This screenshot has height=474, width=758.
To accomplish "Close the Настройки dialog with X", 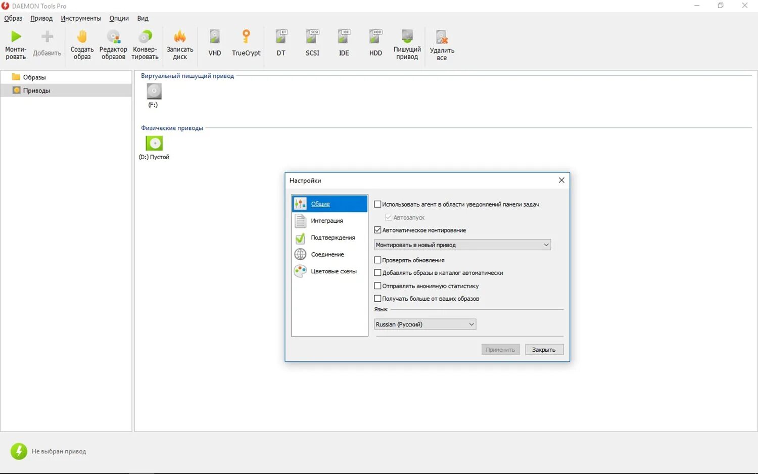I will (561, 180).
